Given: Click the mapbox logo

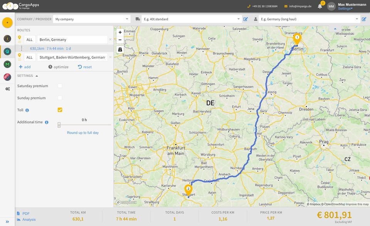Looking at the screenshot, I should tap(126, 202).
